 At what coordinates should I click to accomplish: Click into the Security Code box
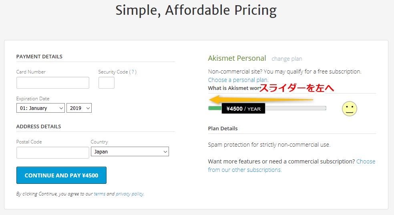[x=107, y=83]
